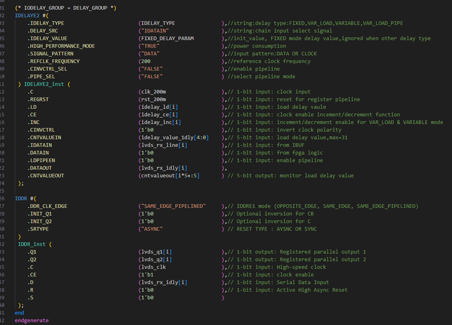Click lvds_rx_idly[i] on the DATAOUT line
This screenshot has width=452, height=325.
point(164,169)
